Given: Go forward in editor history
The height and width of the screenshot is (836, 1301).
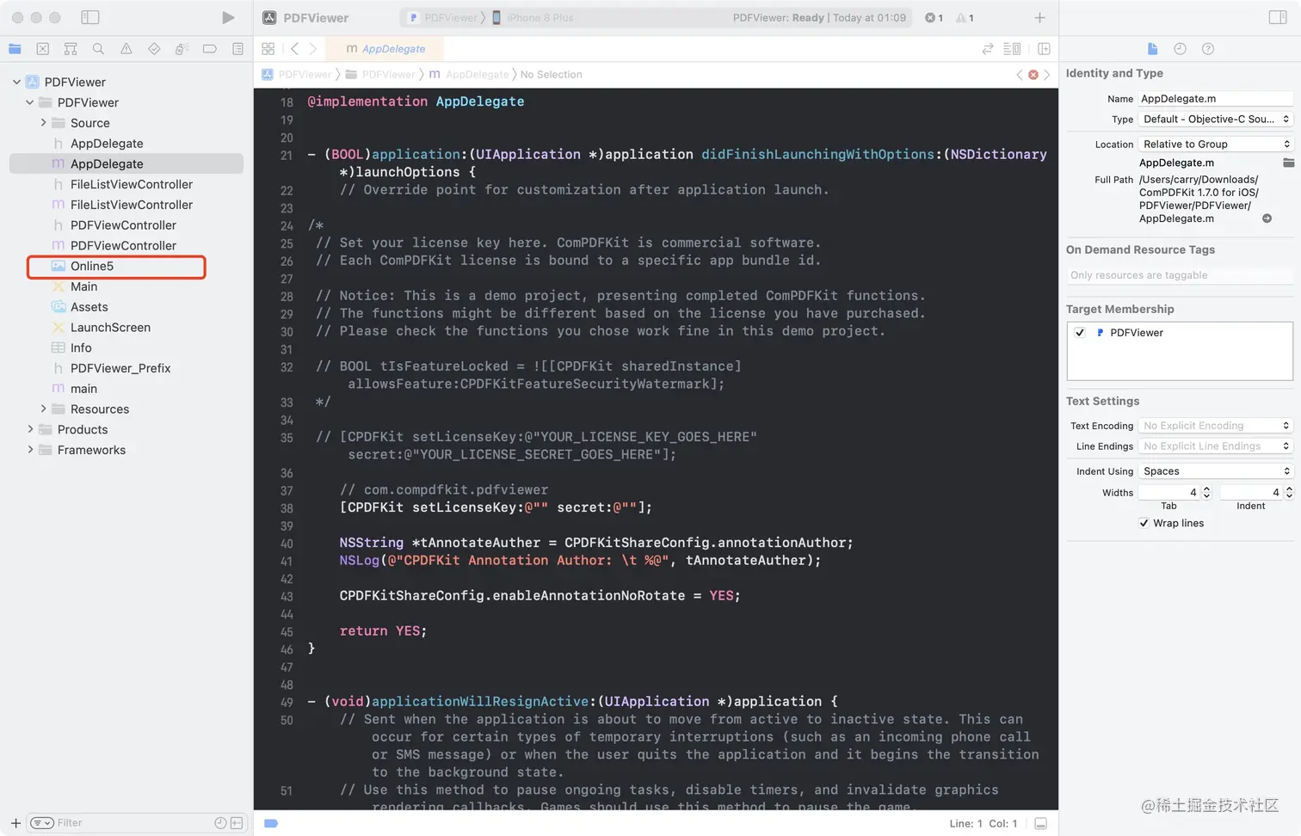Looking at the screenshot, I should (313, 49).
